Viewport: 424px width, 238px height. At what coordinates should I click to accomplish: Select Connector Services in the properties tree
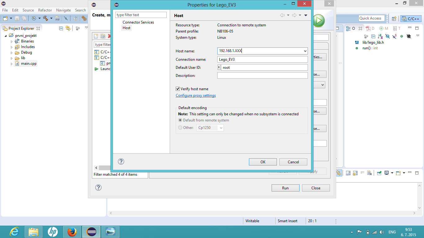(x=138, y=22)
